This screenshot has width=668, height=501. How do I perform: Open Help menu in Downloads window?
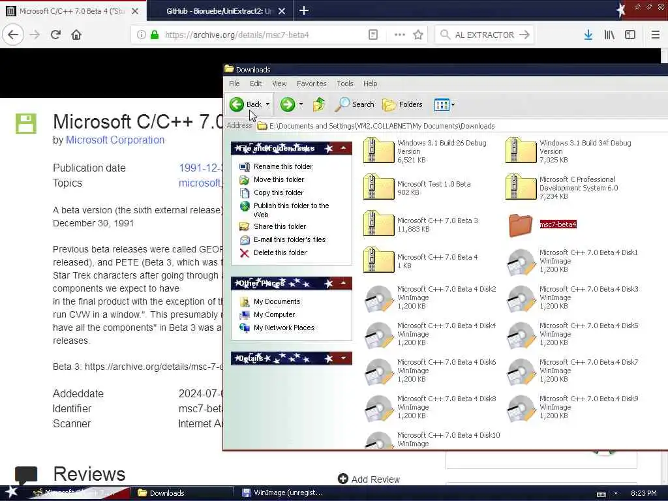[371, 83]
